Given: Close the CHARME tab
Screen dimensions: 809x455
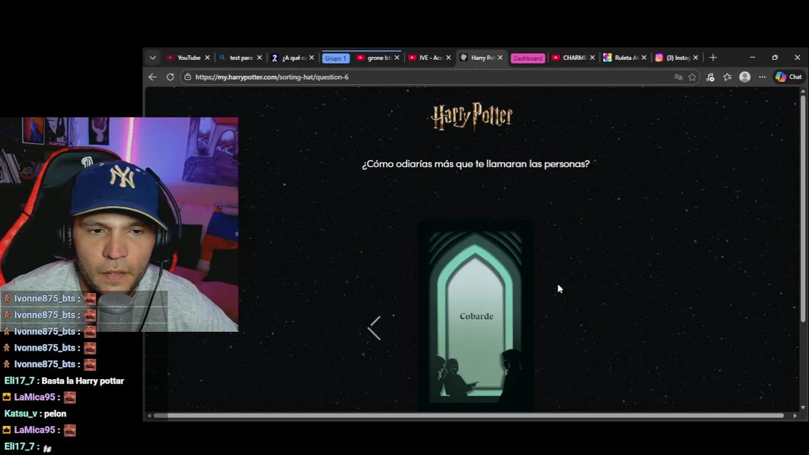Looking at the screenshot, I should [x=593, y=58].
